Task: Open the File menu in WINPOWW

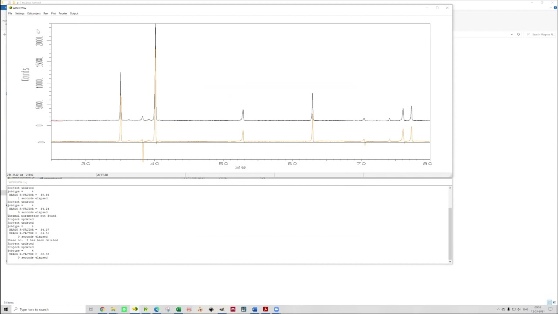Action: pos(10,14)
